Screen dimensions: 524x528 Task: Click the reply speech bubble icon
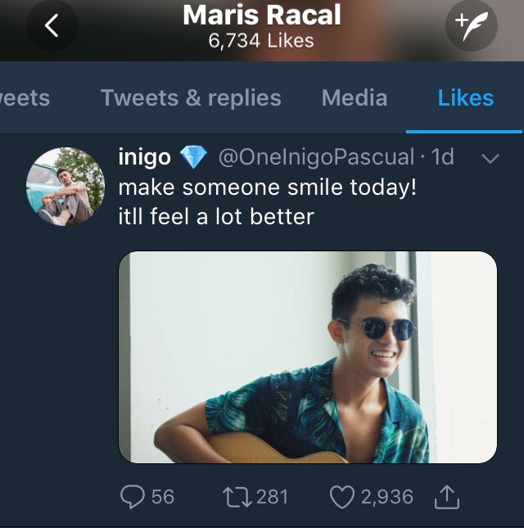[x=133, y=497]
